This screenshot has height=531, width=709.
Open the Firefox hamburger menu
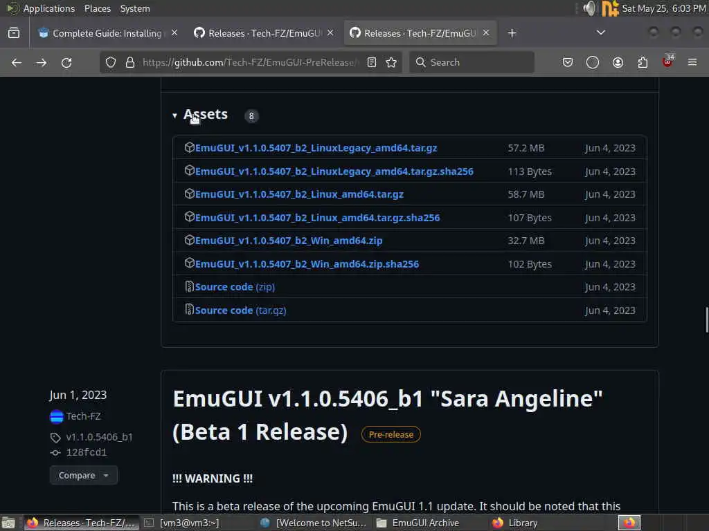click(x=692, y=62)
